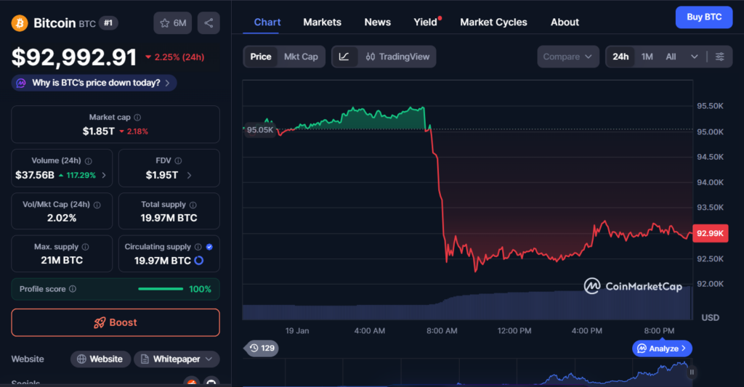Open the Compare dropdown
The image size is (744, 387).
tap(568, 57)
